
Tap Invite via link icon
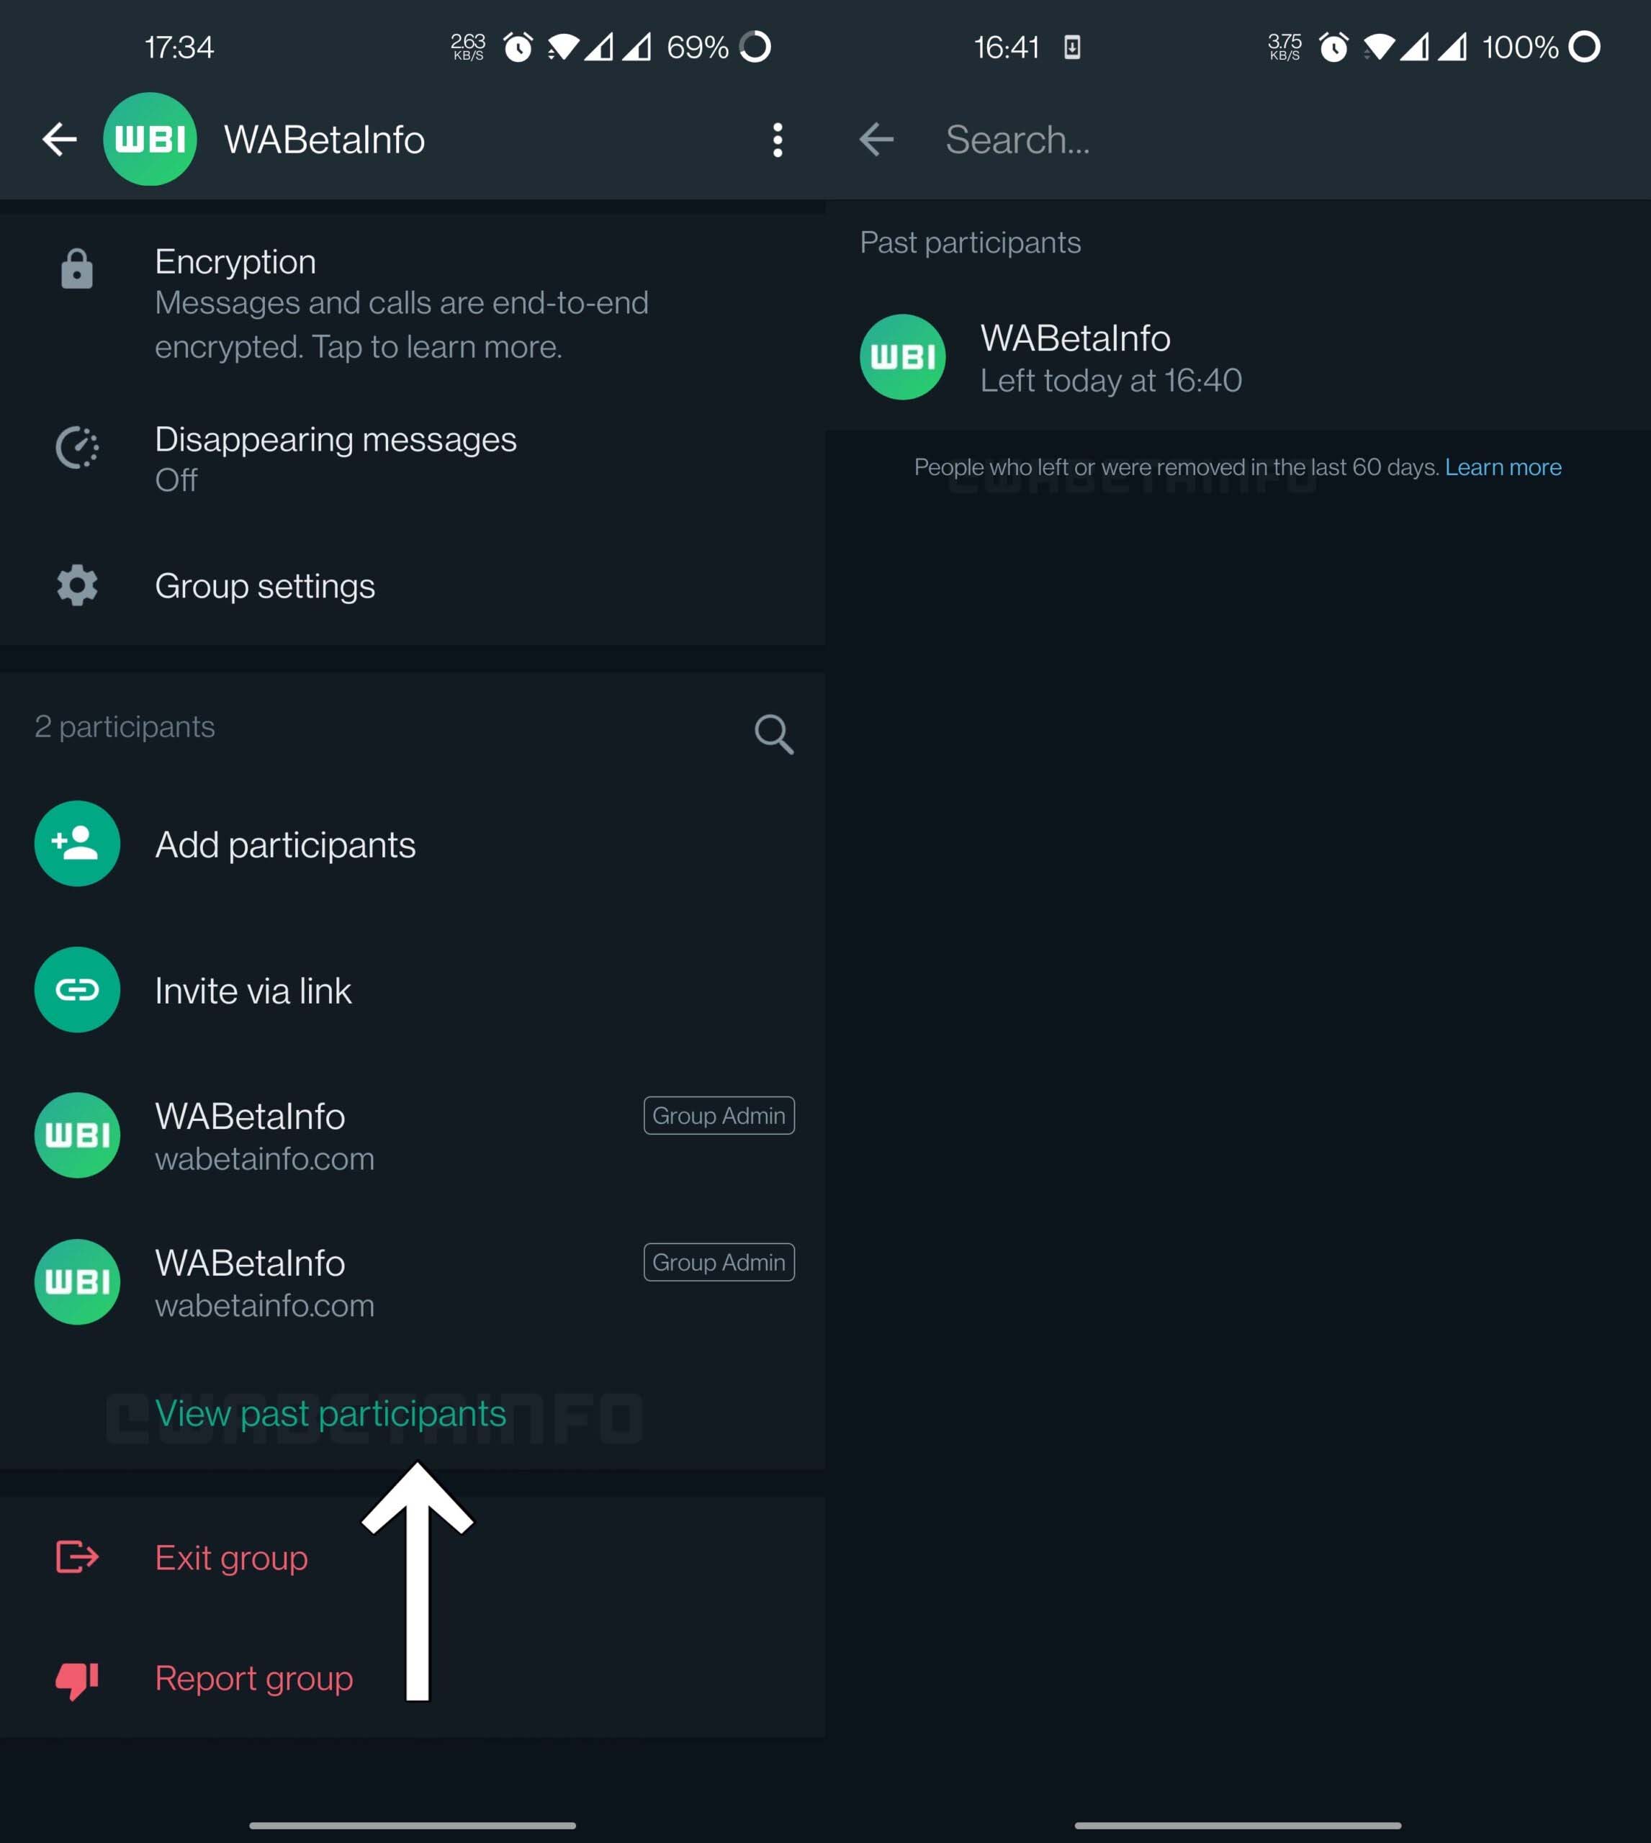tap(77, 989)
